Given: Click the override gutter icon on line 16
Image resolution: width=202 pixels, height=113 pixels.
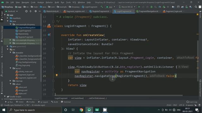Looking at the screenshot, I should [49, 35].
